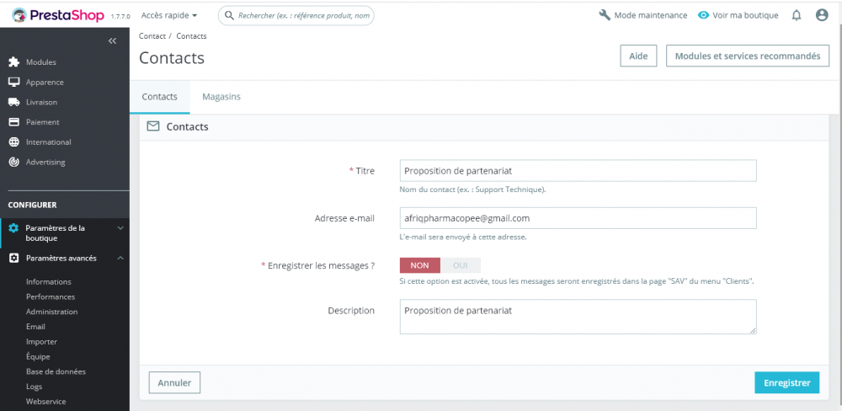Click the Paramètres avancés settings icon

coord(14,258)
